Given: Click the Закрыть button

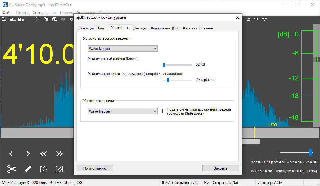Looking at the screenshot, I should tap(220, 168).
